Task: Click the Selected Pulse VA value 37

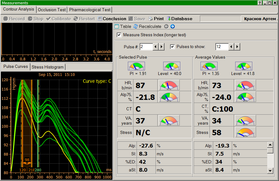Action: click(x=140, y=121)
